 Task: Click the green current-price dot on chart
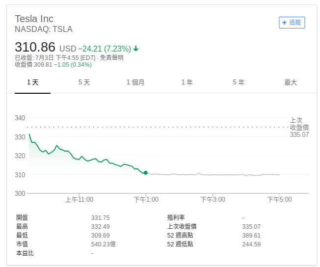tap(145, 173)
